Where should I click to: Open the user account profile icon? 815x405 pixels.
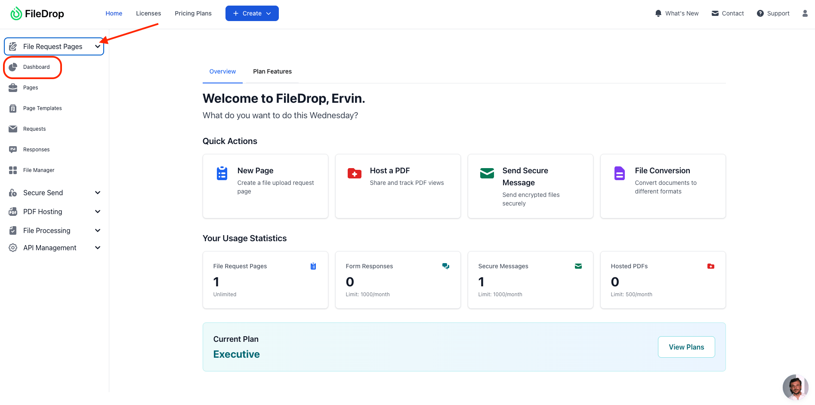(805, 13)
